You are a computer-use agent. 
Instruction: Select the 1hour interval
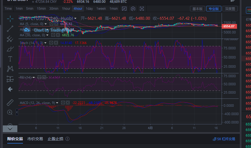coord(66,9)
